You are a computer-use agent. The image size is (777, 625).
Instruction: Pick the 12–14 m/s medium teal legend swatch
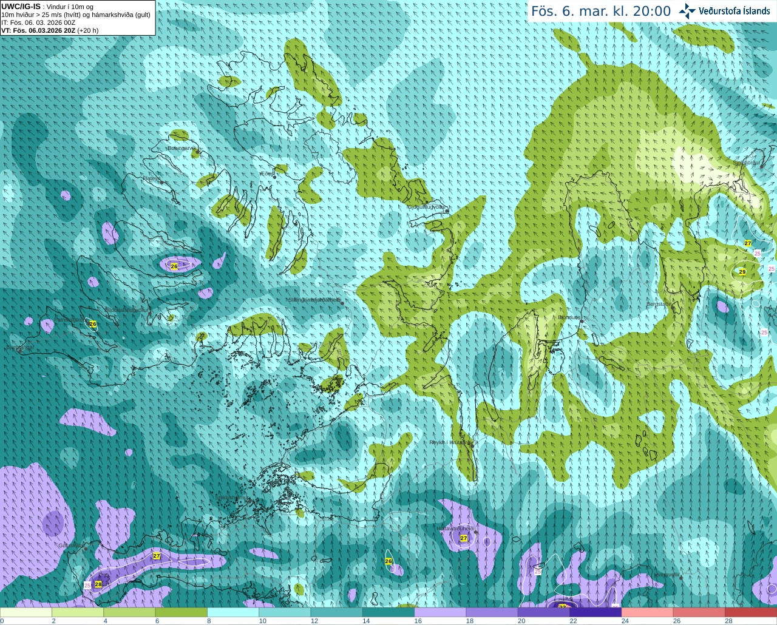(337, 612)
